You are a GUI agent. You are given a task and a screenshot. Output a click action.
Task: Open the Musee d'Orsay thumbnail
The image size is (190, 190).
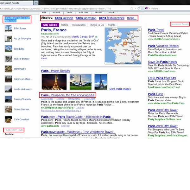[x=9, y=59]
